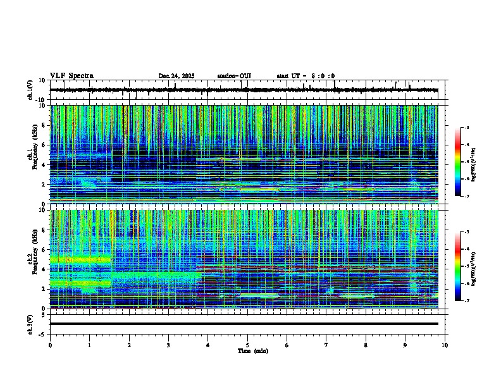The width and height of the screenshot is (501, 387).
Task: Click the "-3" label on ch.1 color scale
Action: pyautogui.click(x=467, y=127)
